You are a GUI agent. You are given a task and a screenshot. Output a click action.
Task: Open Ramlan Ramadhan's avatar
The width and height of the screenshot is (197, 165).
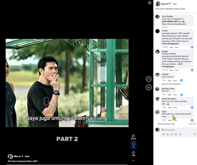tap(158, 99)
